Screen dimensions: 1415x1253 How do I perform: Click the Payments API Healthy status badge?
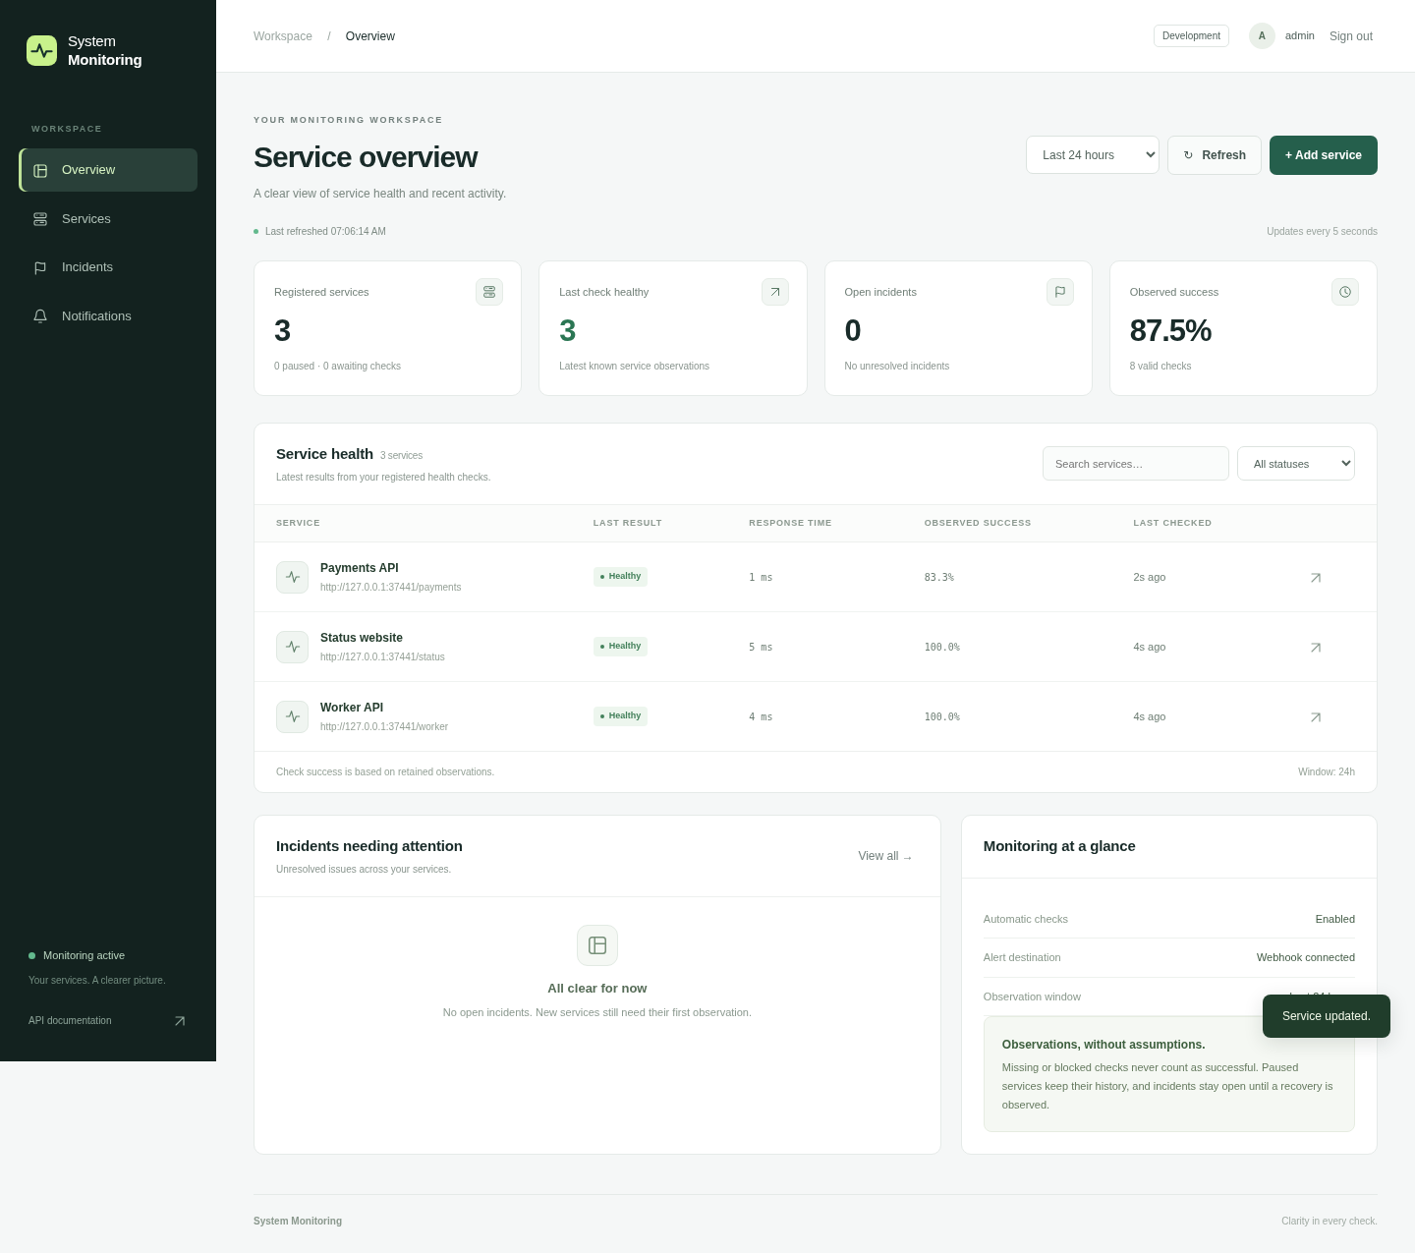click(x=620, y=577)
